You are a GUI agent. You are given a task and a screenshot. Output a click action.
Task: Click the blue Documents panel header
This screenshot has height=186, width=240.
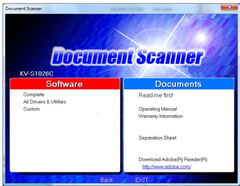click(179, 84)
